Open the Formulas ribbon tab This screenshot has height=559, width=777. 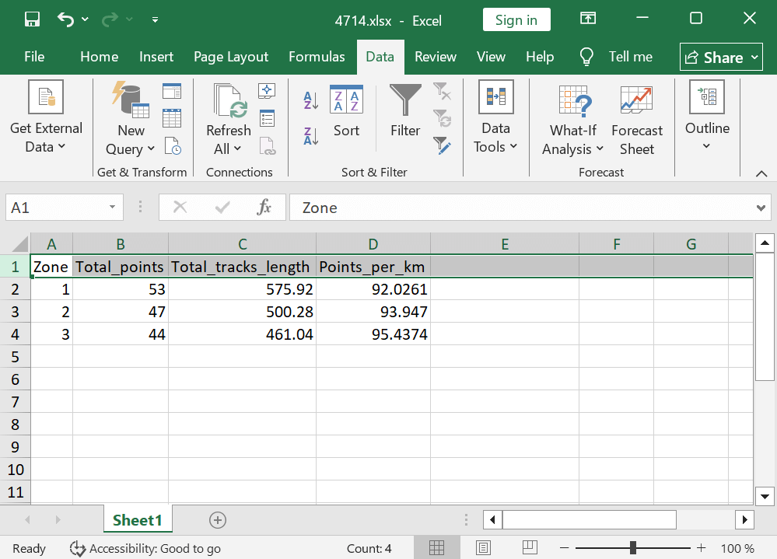[317, 57]
